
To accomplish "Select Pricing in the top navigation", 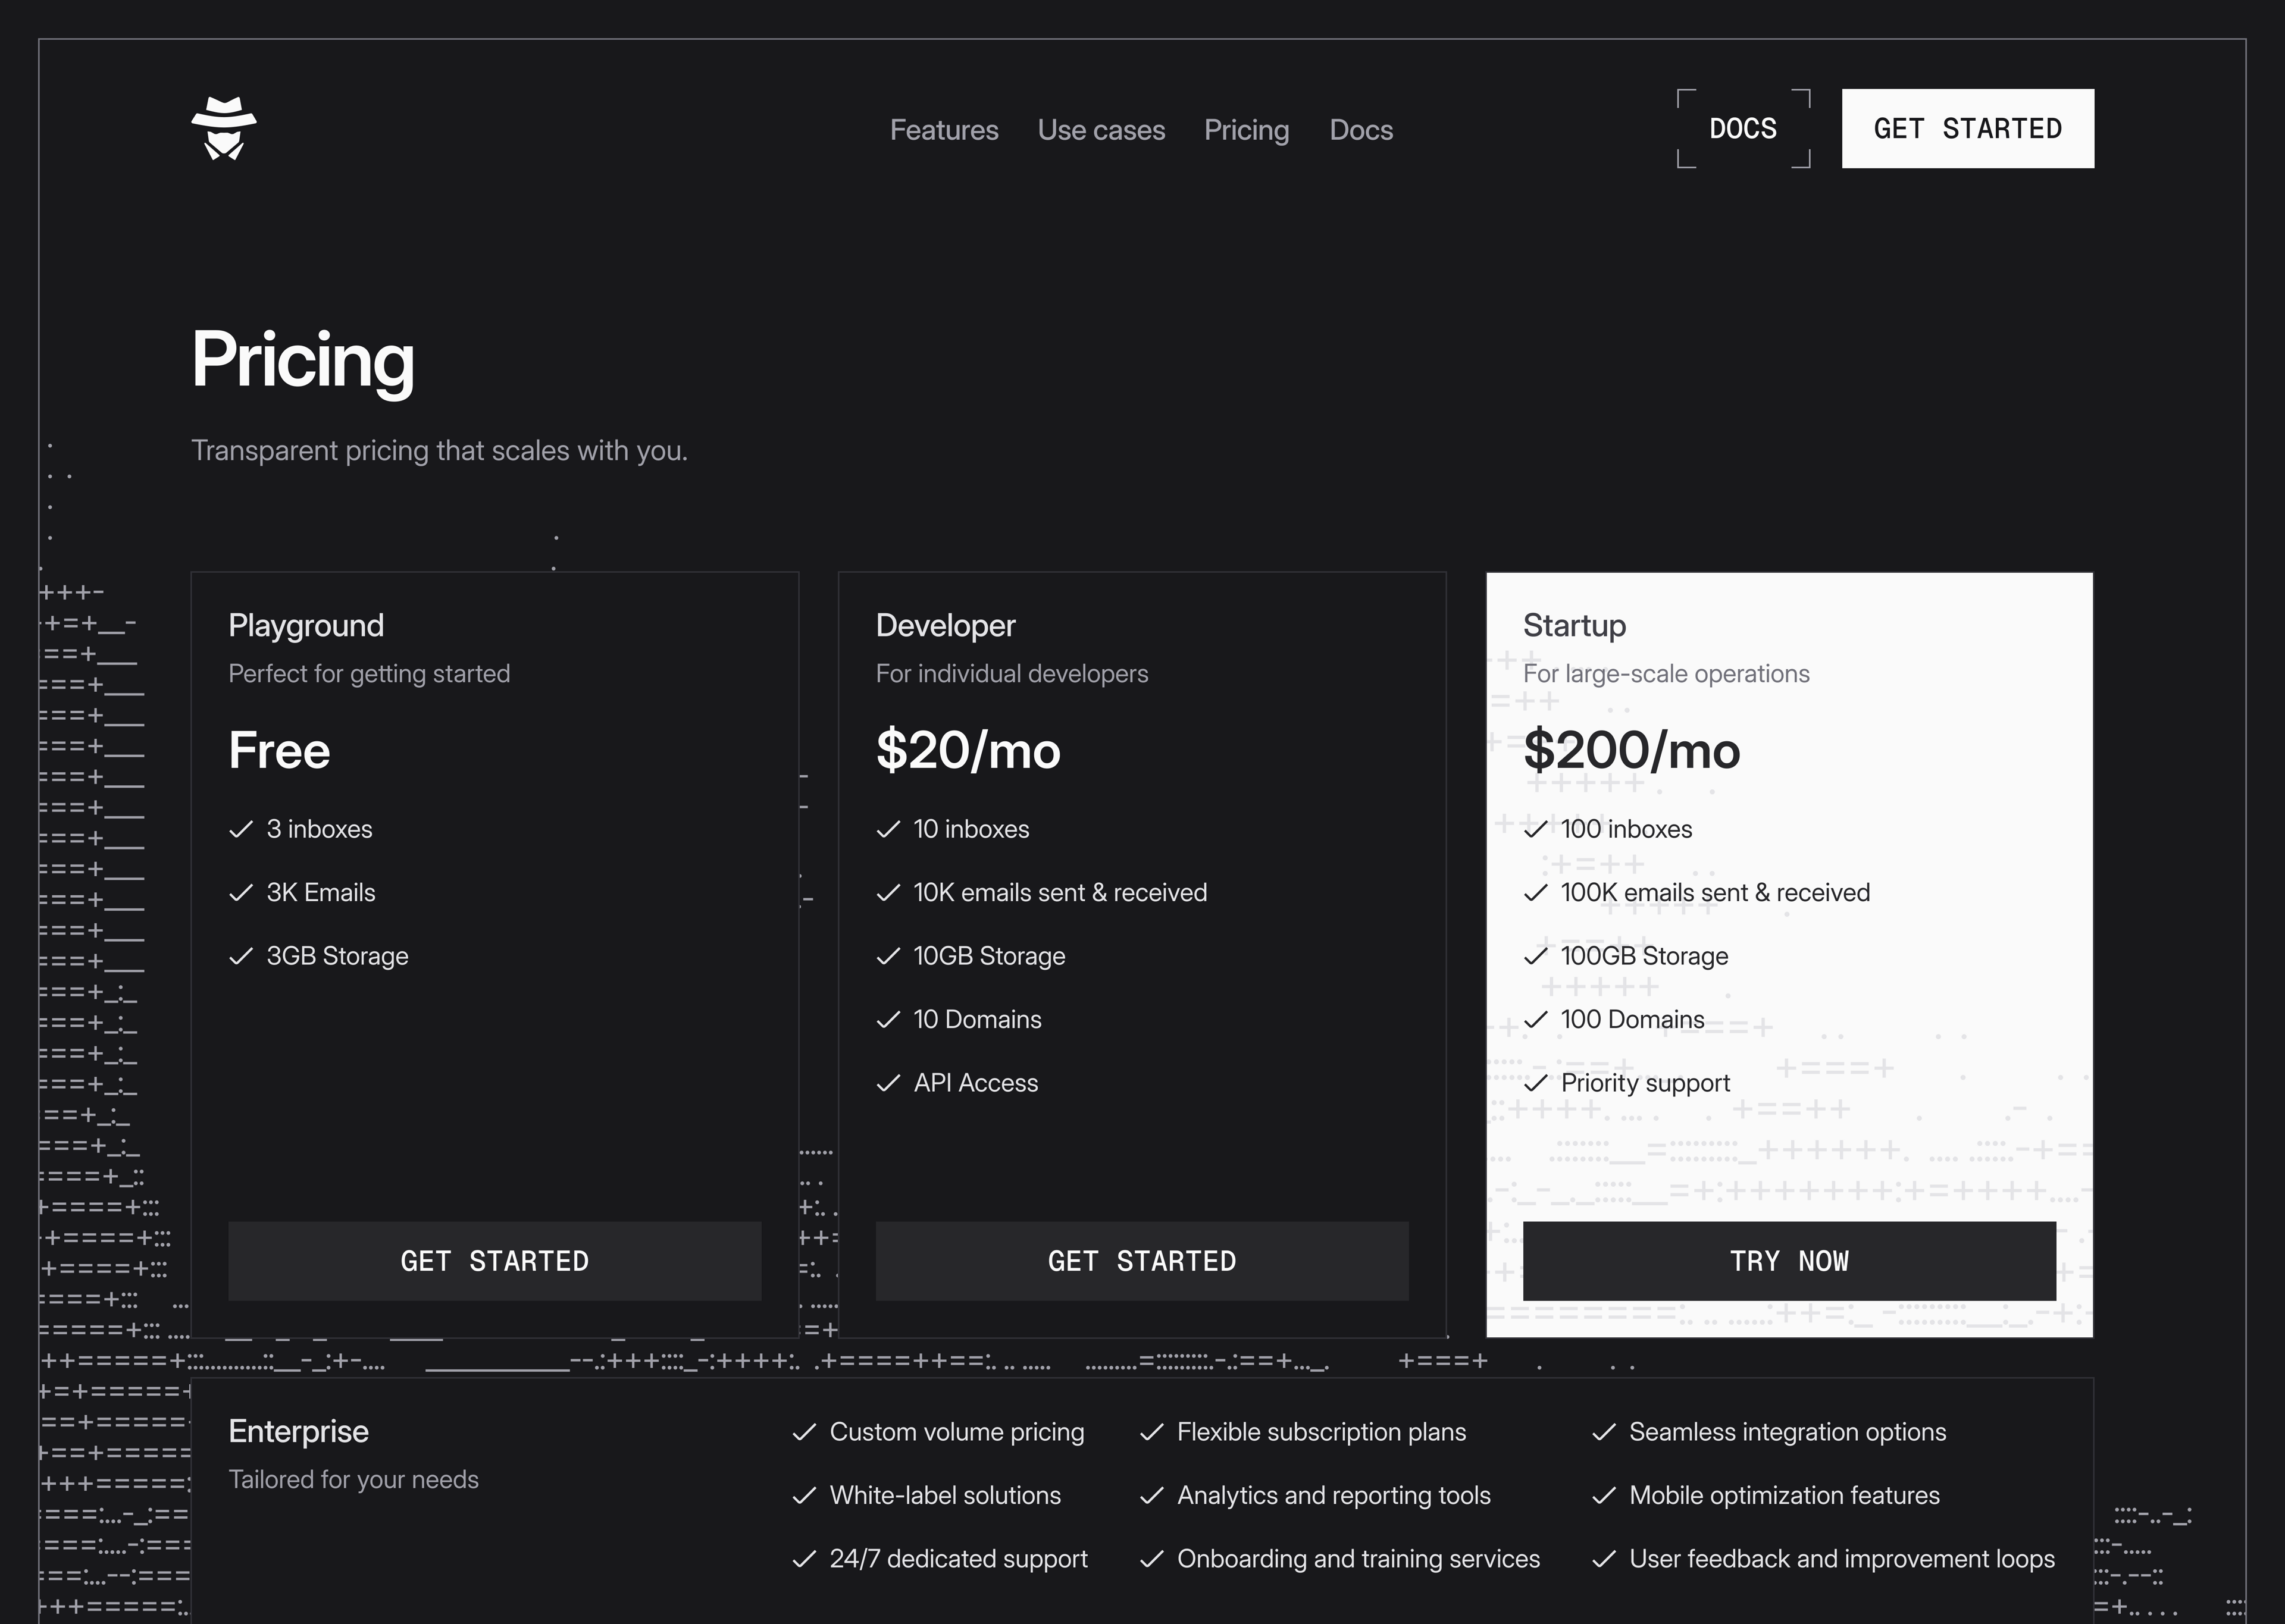I will (1246, 130).
